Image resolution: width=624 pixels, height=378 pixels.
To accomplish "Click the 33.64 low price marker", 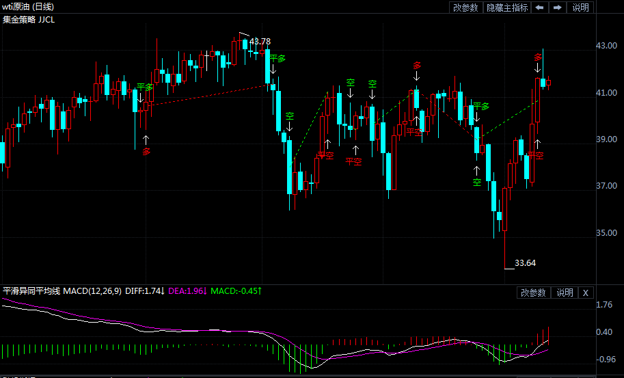I will 525,262.
